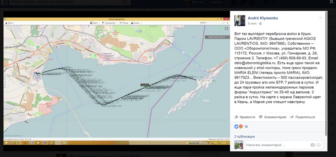Image resolution: width=336 pixels, height=157 pixels.
Task: Click the 9 мин post timestamp
Action: click(252, 23)
